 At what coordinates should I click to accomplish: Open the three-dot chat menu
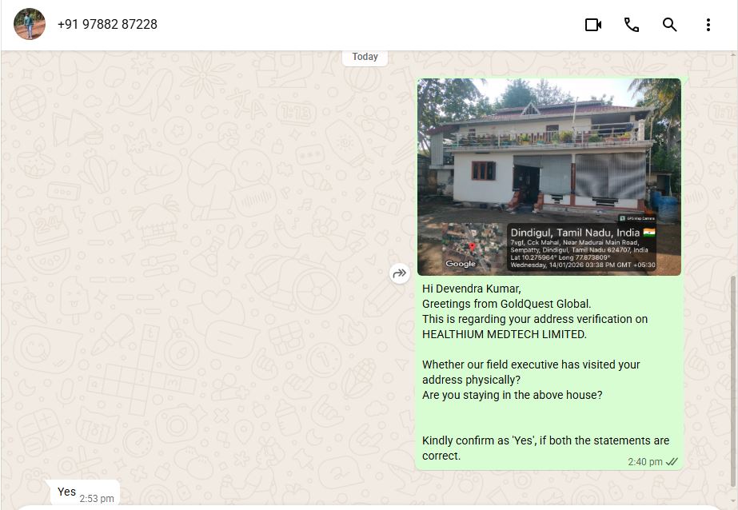(708, 25)
